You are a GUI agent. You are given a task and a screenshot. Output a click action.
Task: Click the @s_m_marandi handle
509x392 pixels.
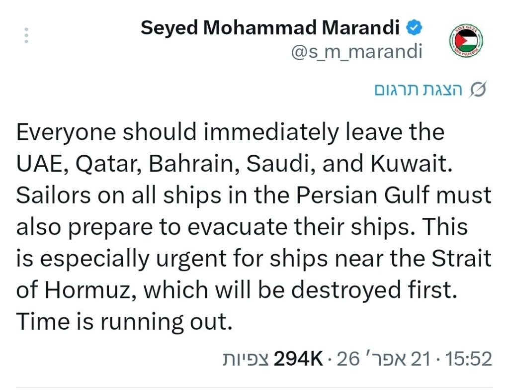(356, 52)
